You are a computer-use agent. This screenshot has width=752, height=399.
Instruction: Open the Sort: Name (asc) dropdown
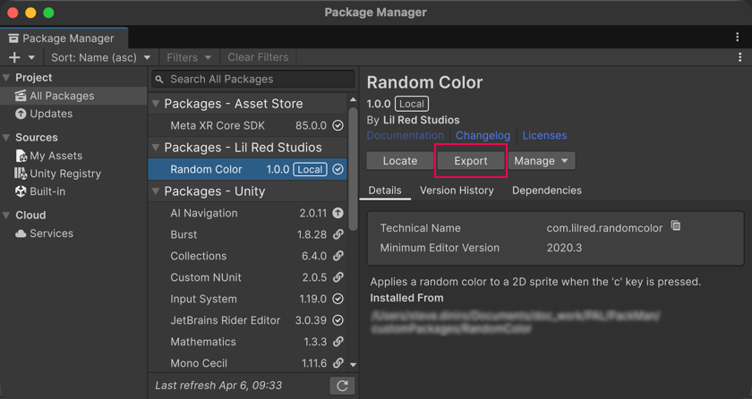pyautogui.click(x=101, y=57)
